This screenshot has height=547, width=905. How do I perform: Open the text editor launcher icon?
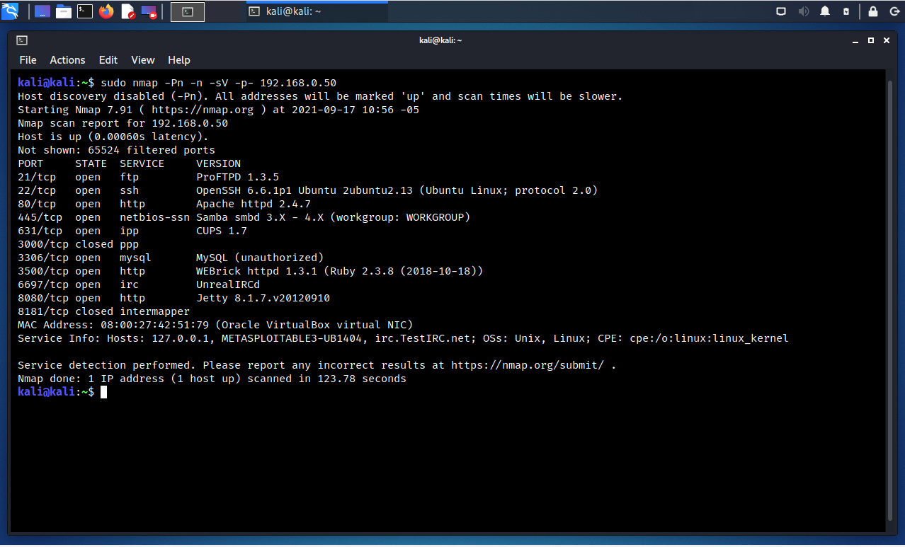(127, 11)
